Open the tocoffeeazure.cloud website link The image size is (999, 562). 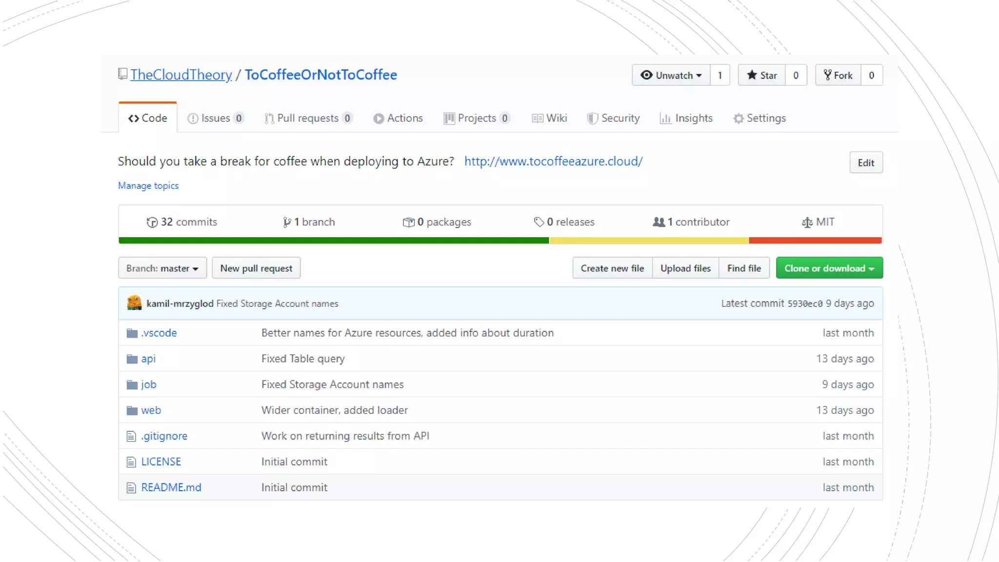click(x=553, y=161)
